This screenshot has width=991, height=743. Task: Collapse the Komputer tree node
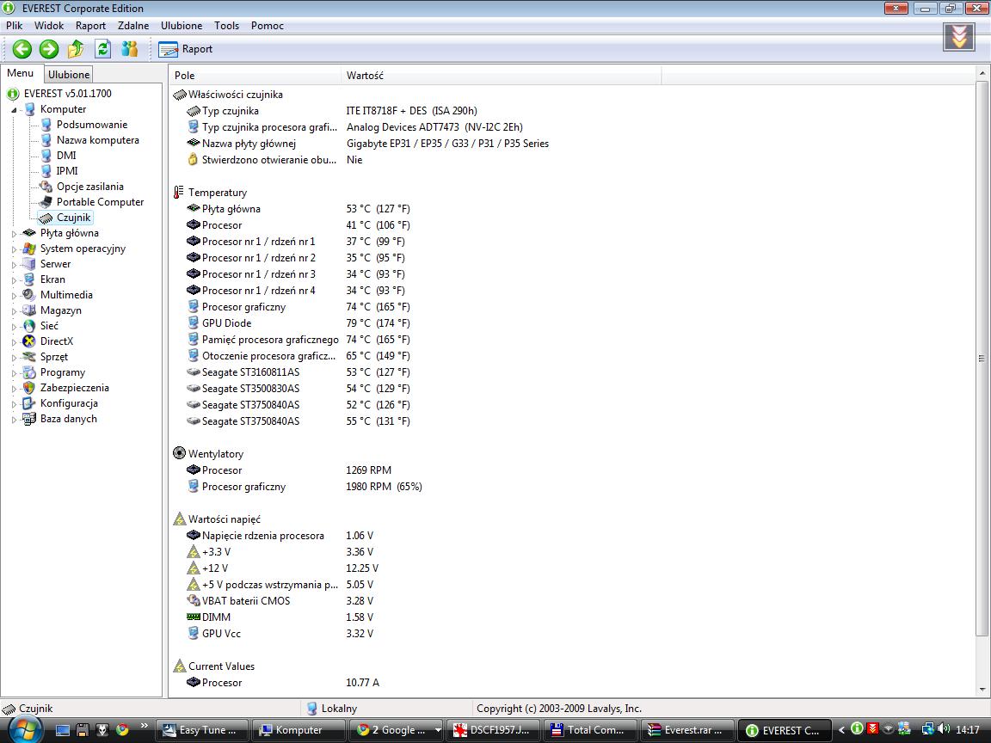[x=14, y=110]
